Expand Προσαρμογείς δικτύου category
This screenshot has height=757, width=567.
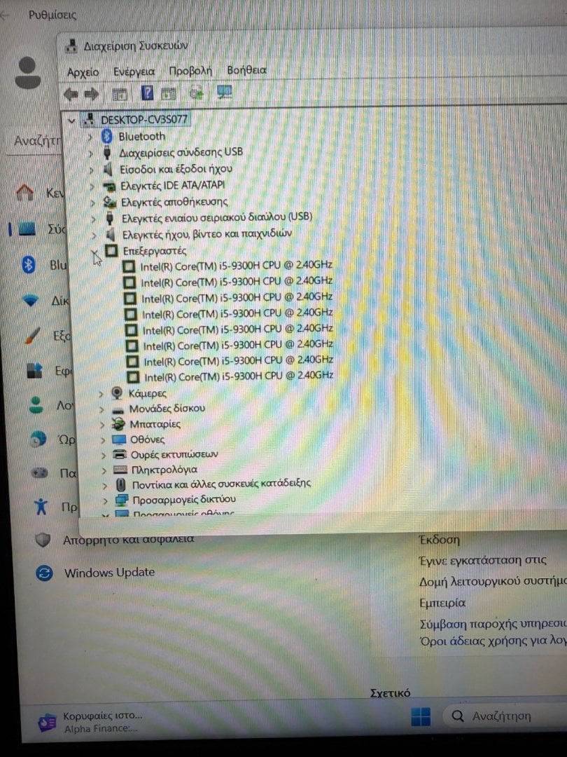[105, 500]
